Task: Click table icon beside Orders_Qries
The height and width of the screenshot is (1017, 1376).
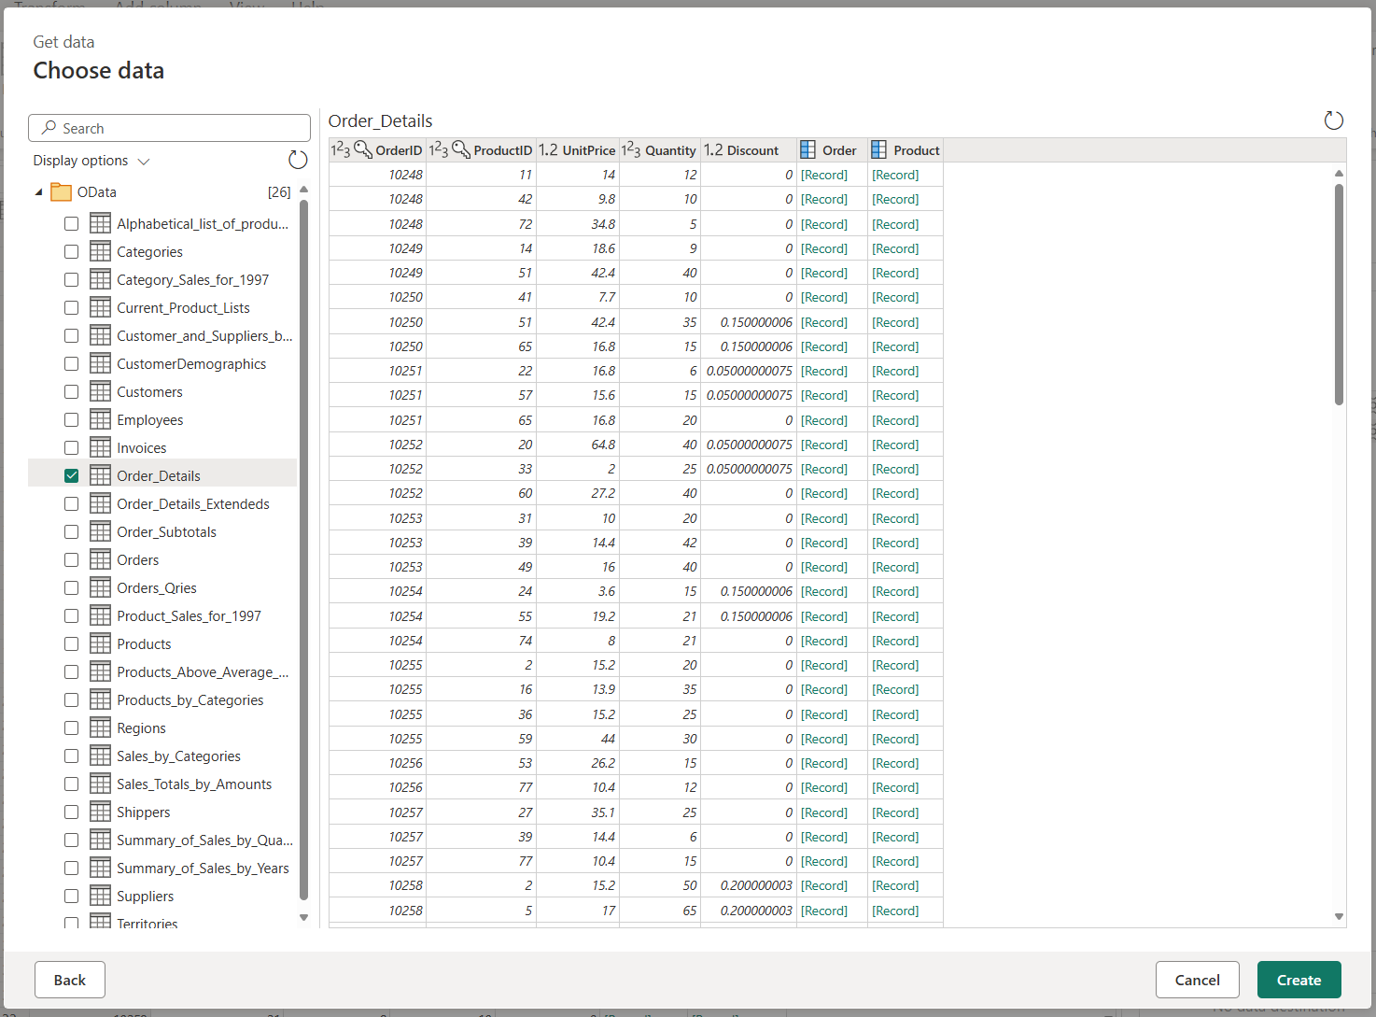Action: coord(100,587)
